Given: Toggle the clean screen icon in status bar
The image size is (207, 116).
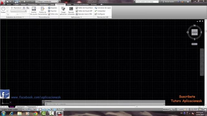Looking at the screenshot, I should coord(205,110).
